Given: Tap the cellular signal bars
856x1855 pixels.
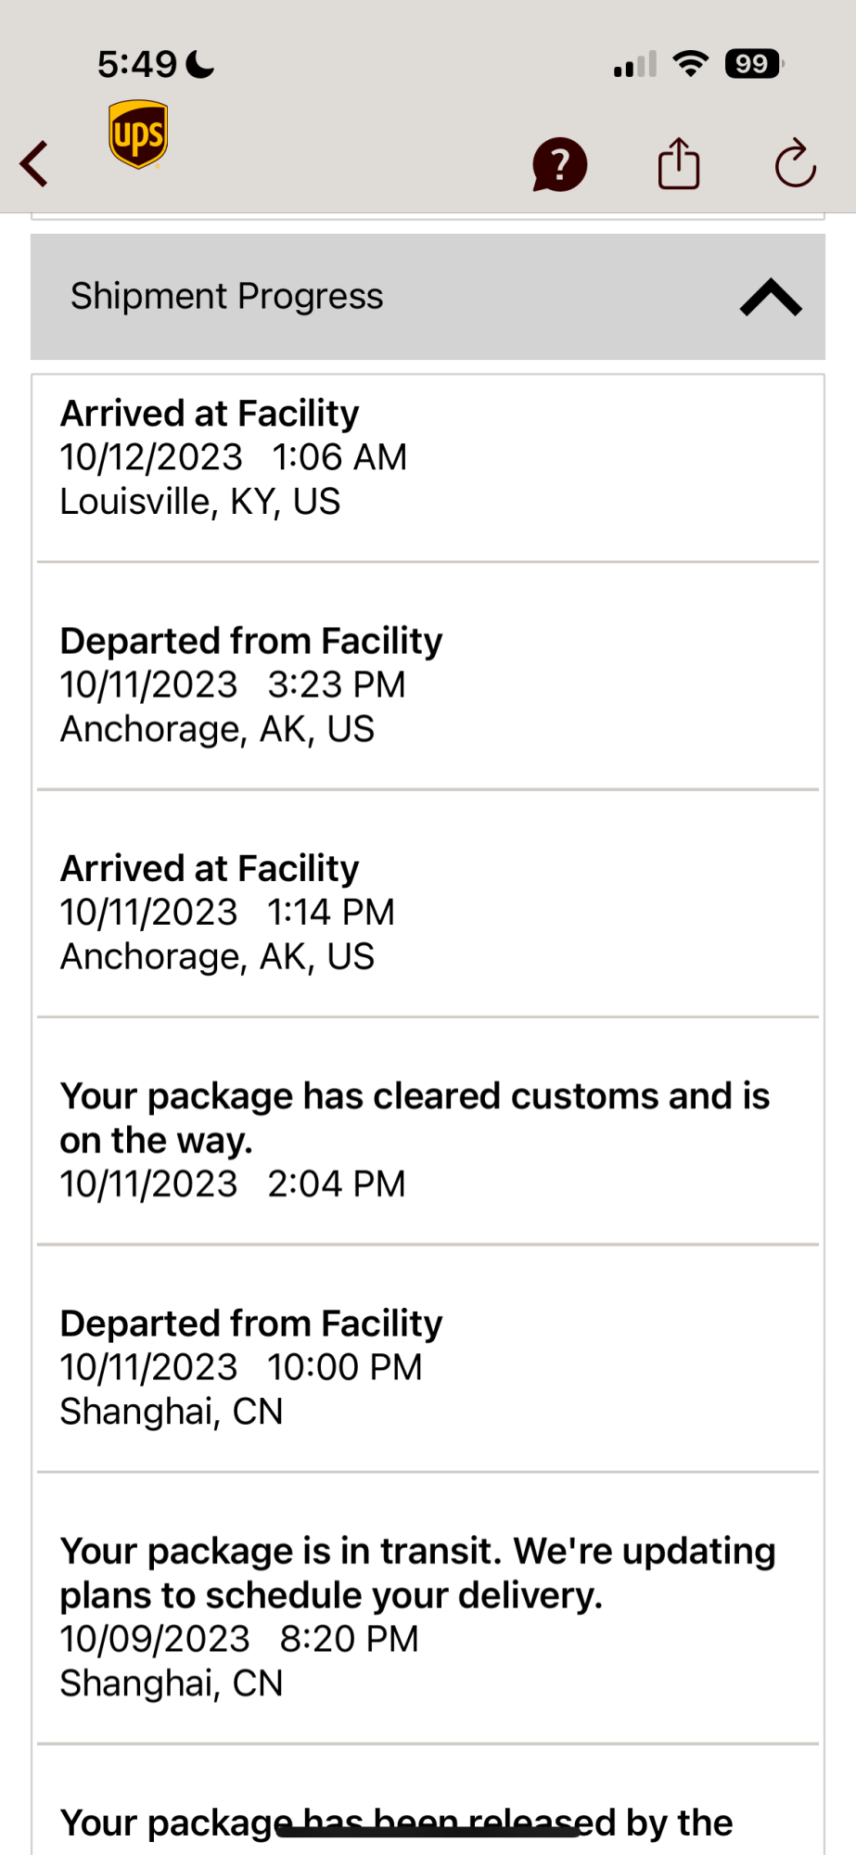Looking at the screenshot, I should [635, 64].
